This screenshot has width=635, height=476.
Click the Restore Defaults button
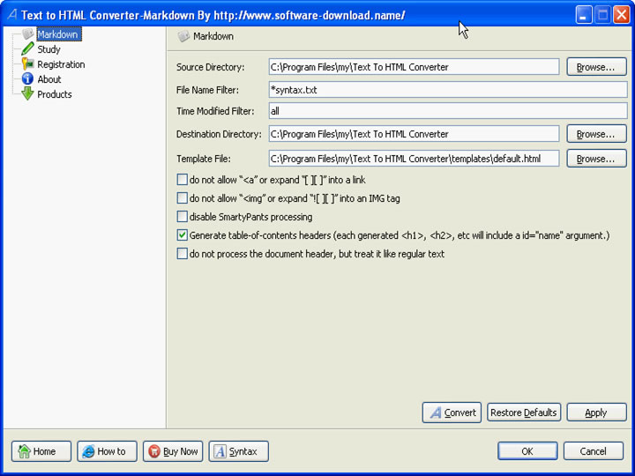pos(524,413)
